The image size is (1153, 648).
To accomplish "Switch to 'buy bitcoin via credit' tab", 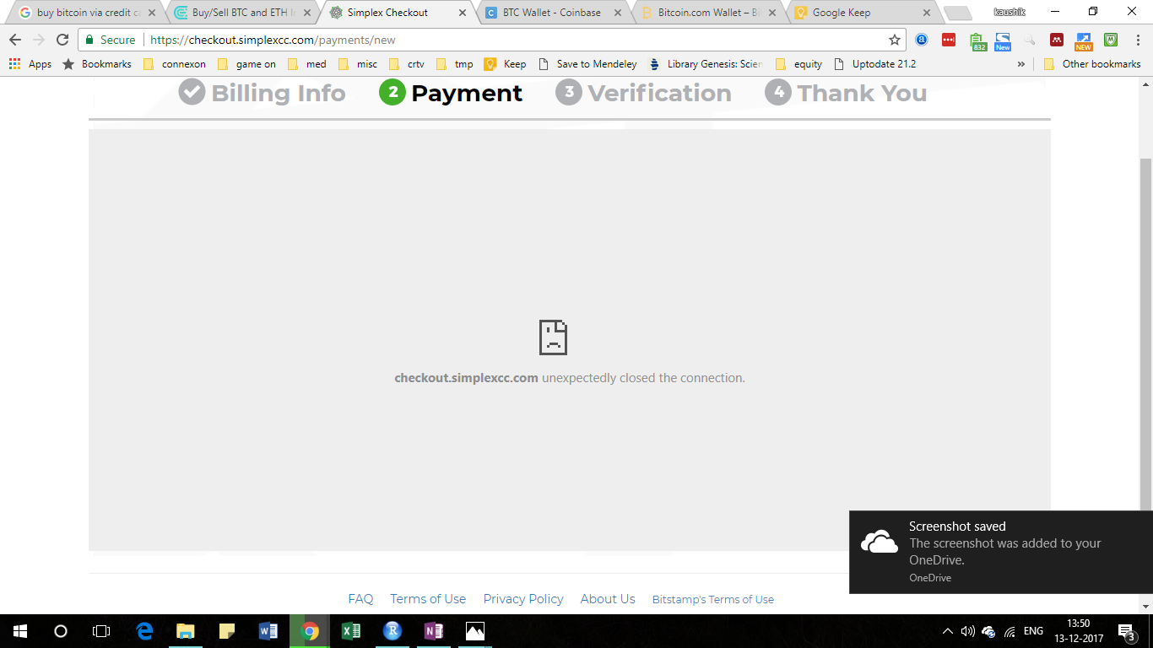I will [87, 13].
